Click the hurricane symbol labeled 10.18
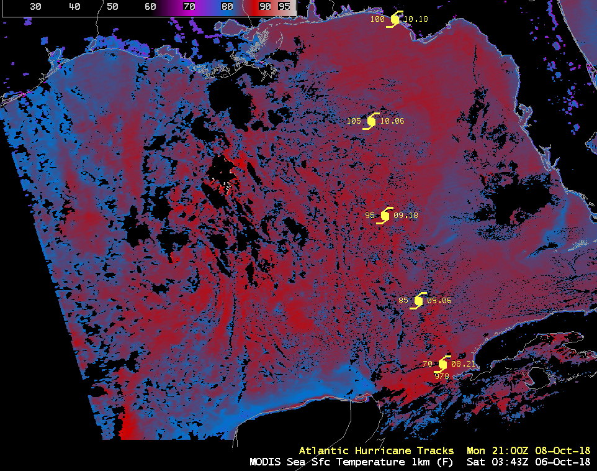Viewport: 597px width, 471px height. click(395, 19)
